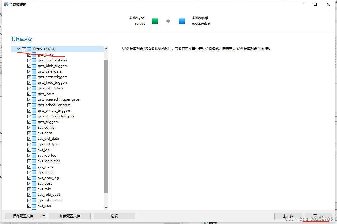This screenshot has height=224, width=337.
Task: Click the table icon for sys_job_log
Action: point(34,155)
